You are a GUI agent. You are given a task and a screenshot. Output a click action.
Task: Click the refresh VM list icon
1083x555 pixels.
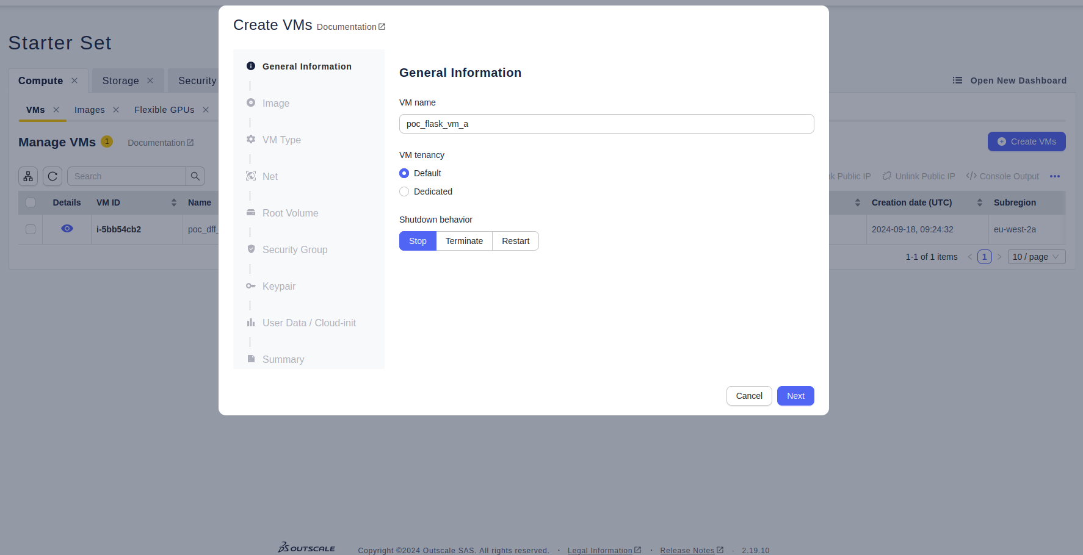coord(53,176)
